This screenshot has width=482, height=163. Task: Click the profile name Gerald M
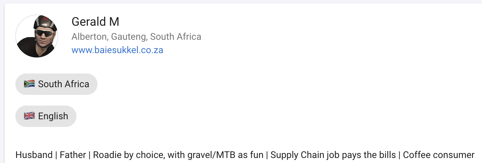pos(95,22)
